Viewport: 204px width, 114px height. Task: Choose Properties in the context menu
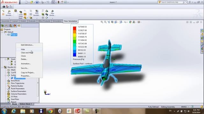coord(25,76)
